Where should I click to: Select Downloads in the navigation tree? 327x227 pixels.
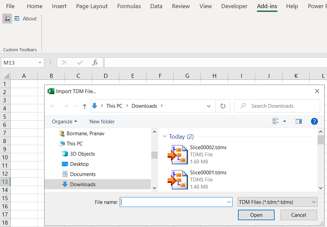pyautogui.click(x=98, y=184)
